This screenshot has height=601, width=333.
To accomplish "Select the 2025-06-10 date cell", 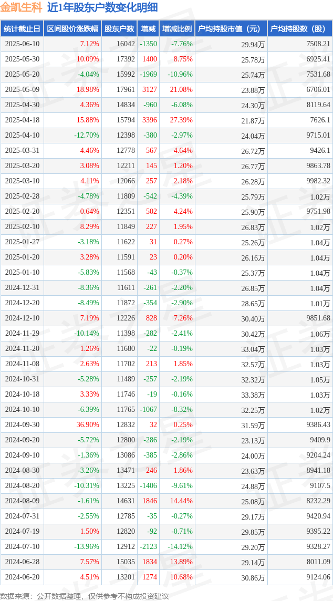I will (22, 44).
